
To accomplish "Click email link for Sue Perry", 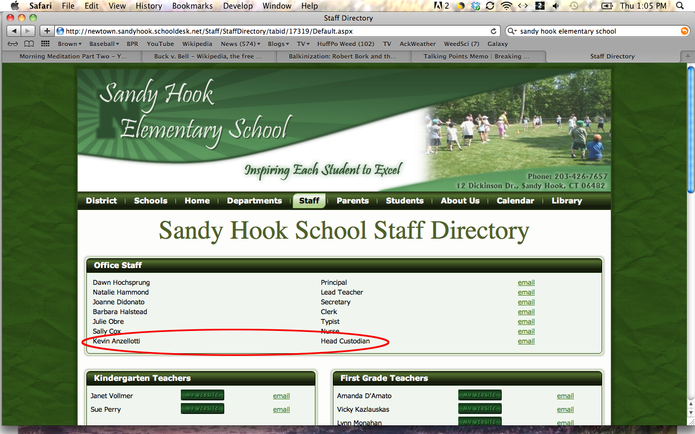I will pos(281,410).
